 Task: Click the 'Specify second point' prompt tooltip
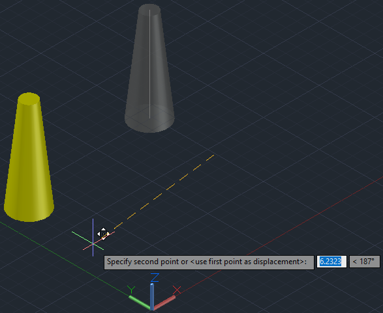209,262
